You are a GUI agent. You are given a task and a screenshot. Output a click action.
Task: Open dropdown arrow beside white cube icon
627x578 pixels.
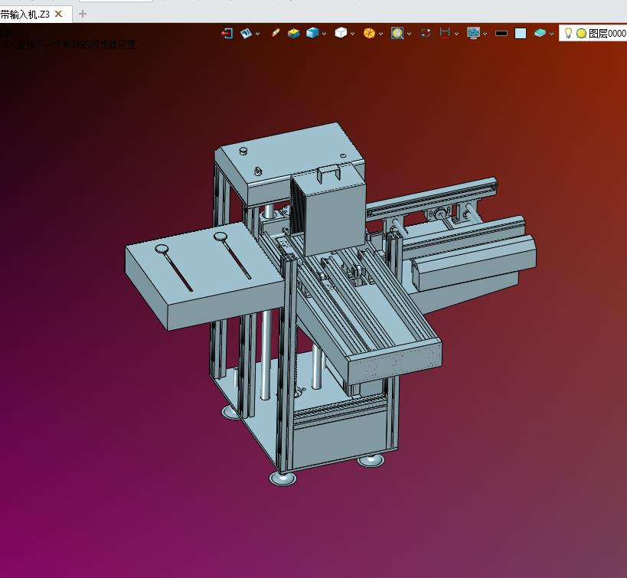click(352, 34)
